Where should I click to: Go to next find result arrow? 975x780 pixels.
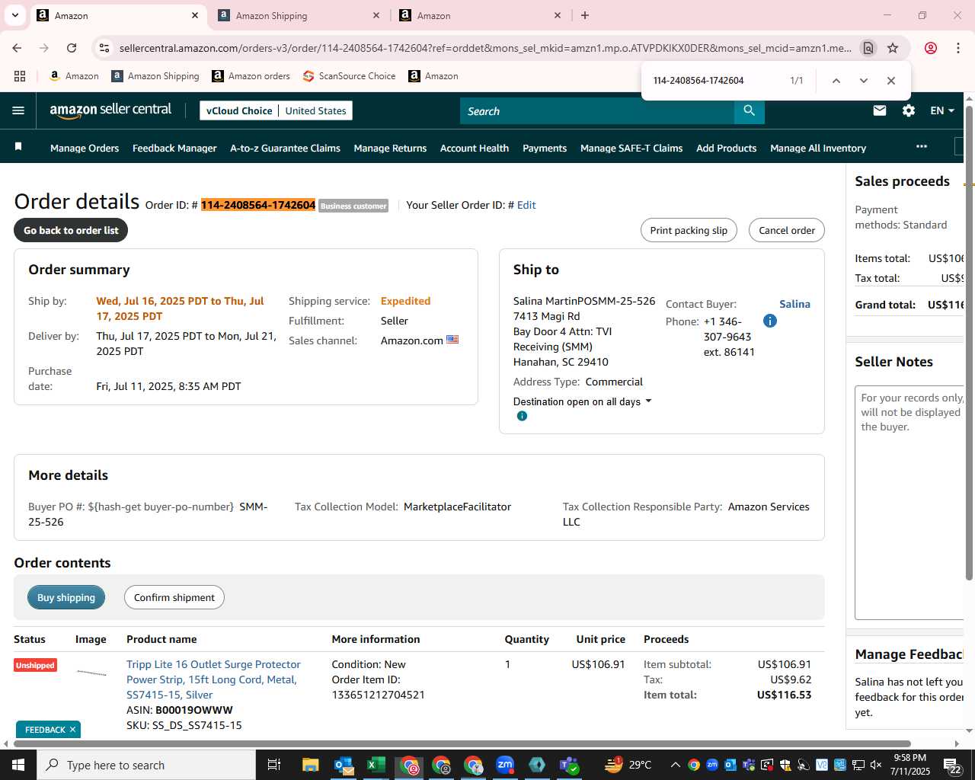(x=863, y=81)
